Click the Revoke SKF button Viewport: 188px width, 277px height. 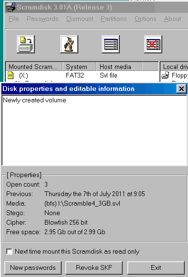click(94, 267)
